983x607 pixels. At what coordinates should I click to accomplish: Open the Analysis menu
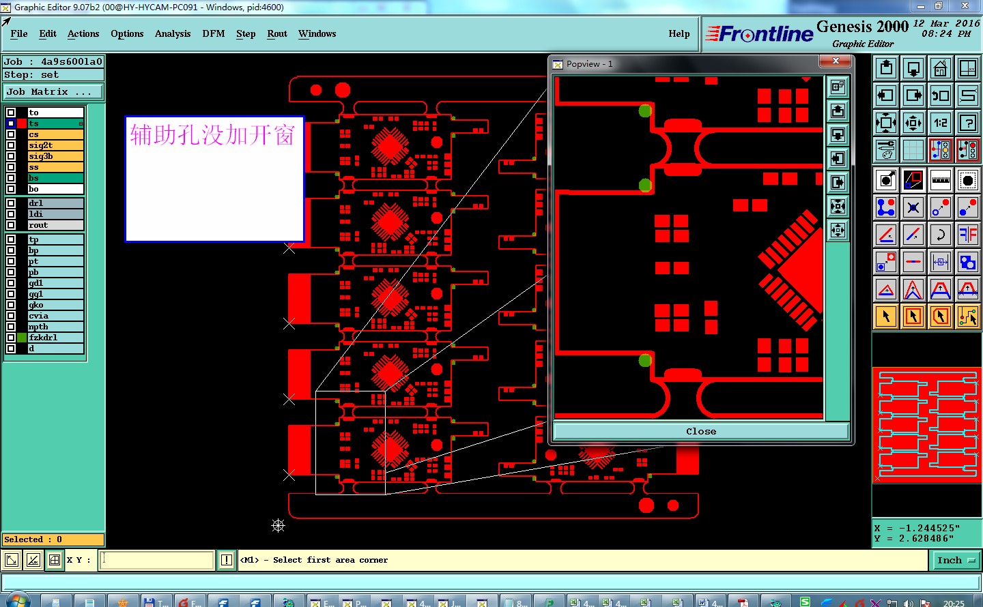click(173, 33)
